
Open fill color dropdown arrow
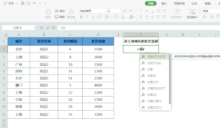pyautogui.click(x=118, y=17)
